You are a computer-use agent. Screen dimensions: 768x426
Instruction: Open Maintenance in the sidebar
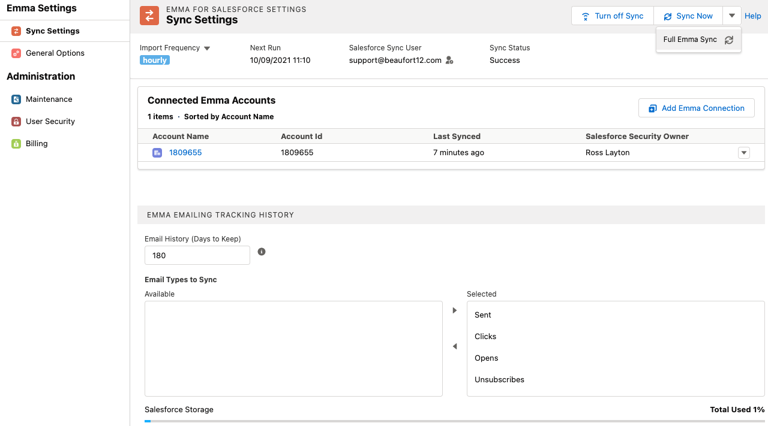tap(65, 99)
